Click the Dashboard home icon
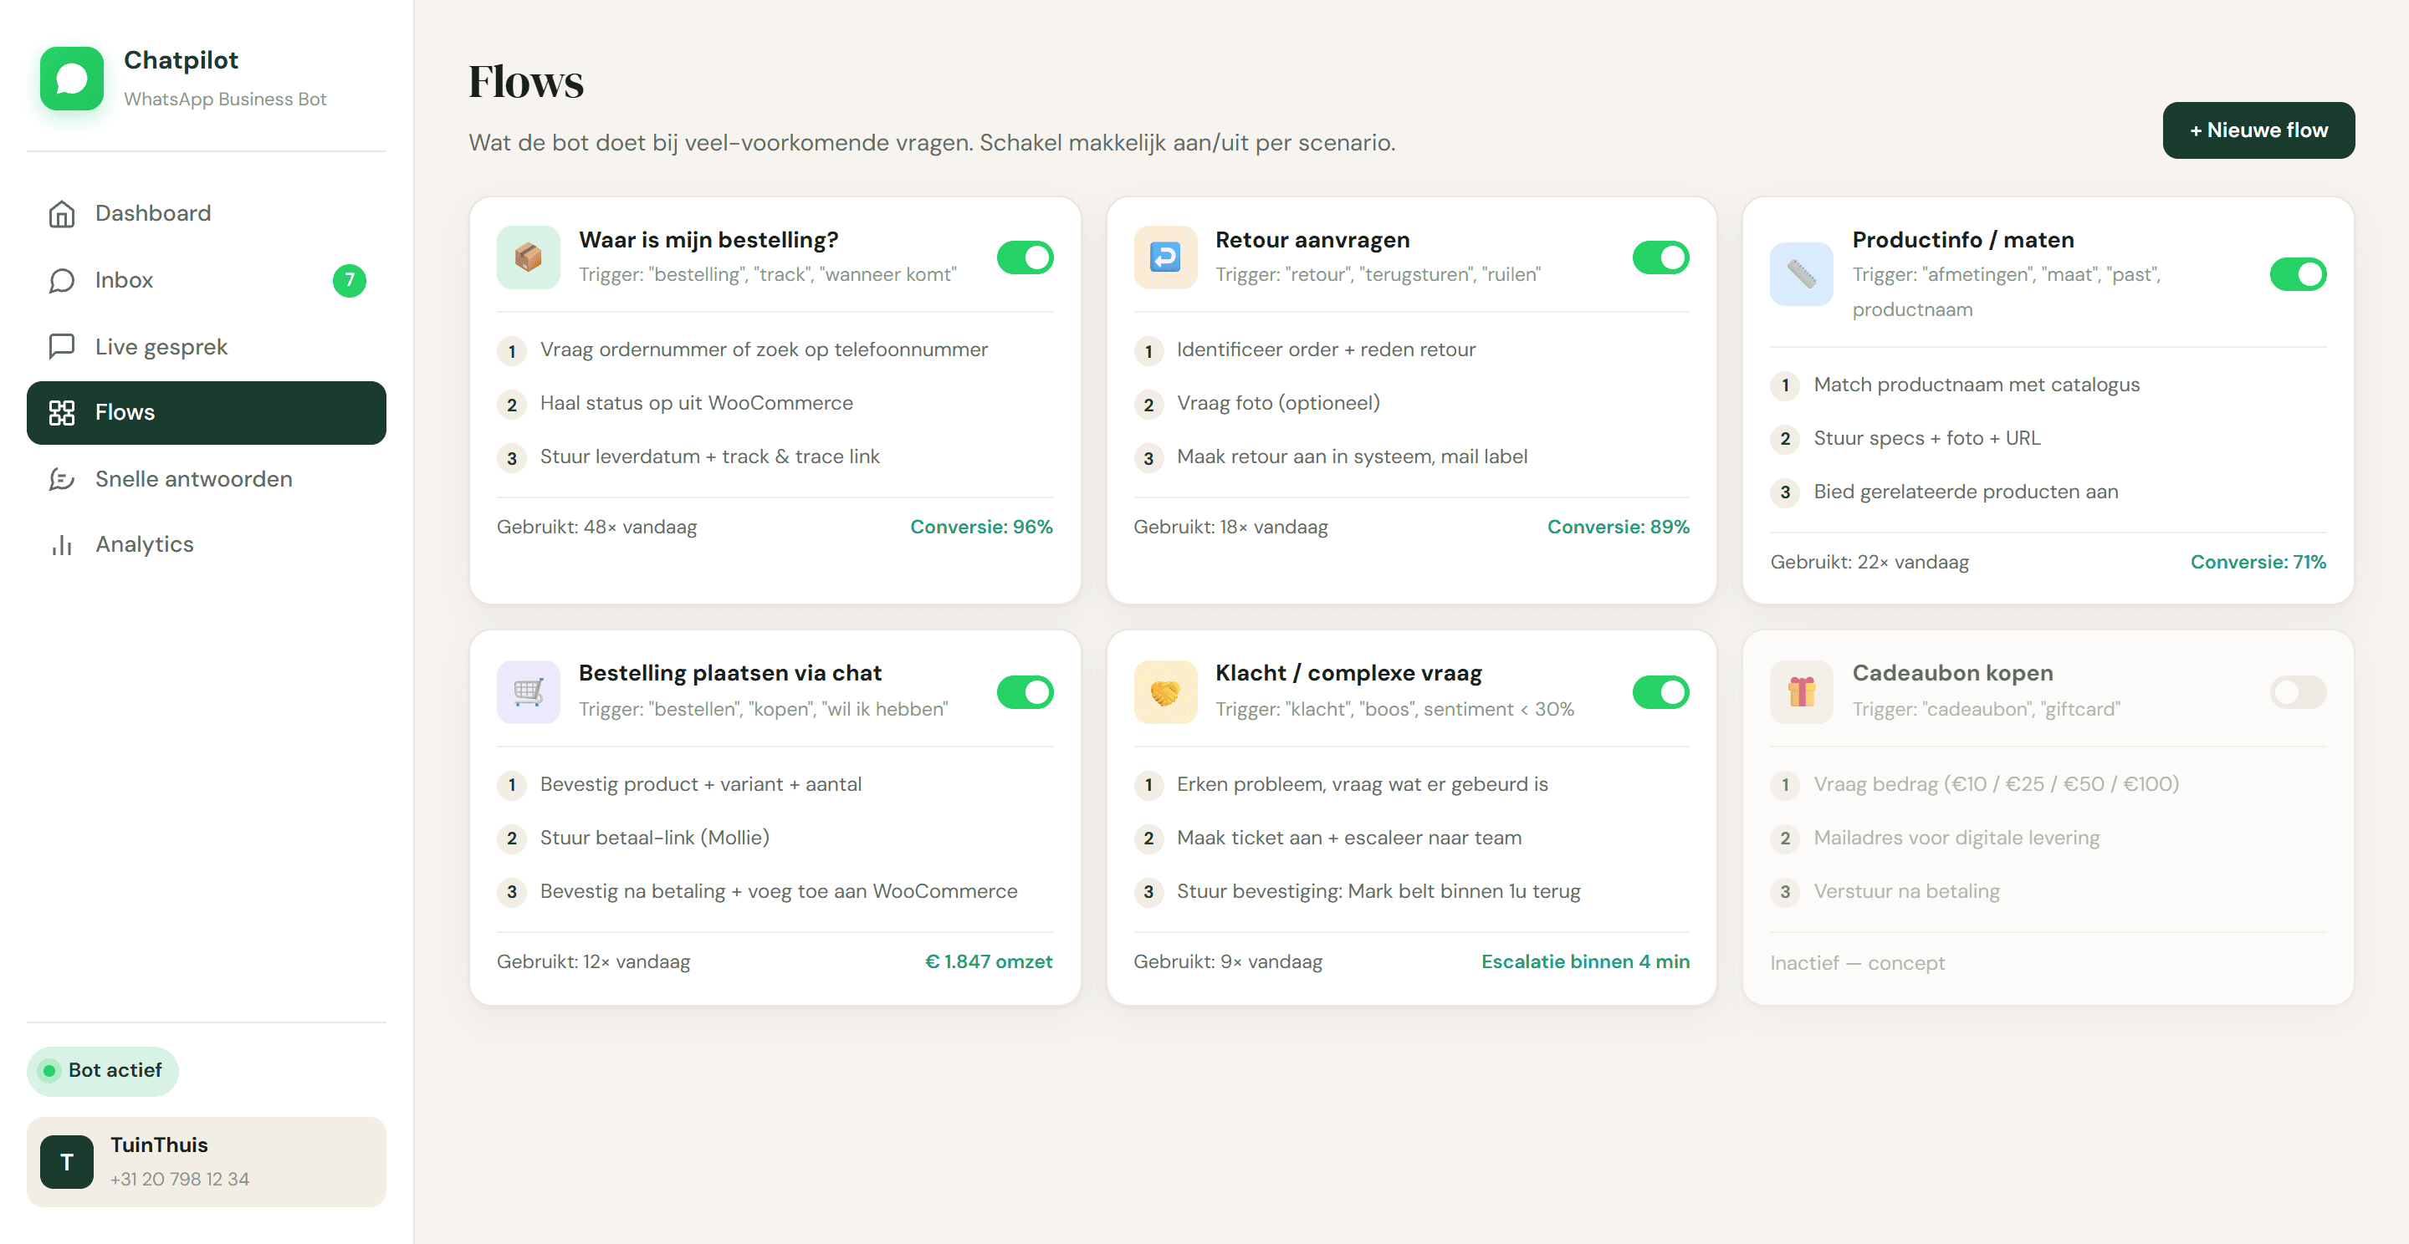2409x1244 pixels. pyautogui.click(x=62, y=214)
